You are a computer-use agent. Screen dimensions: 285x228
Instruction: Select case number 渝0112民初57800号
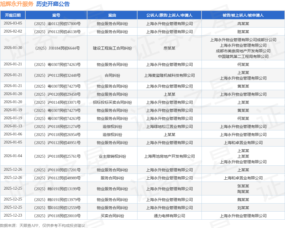[57, 24]
